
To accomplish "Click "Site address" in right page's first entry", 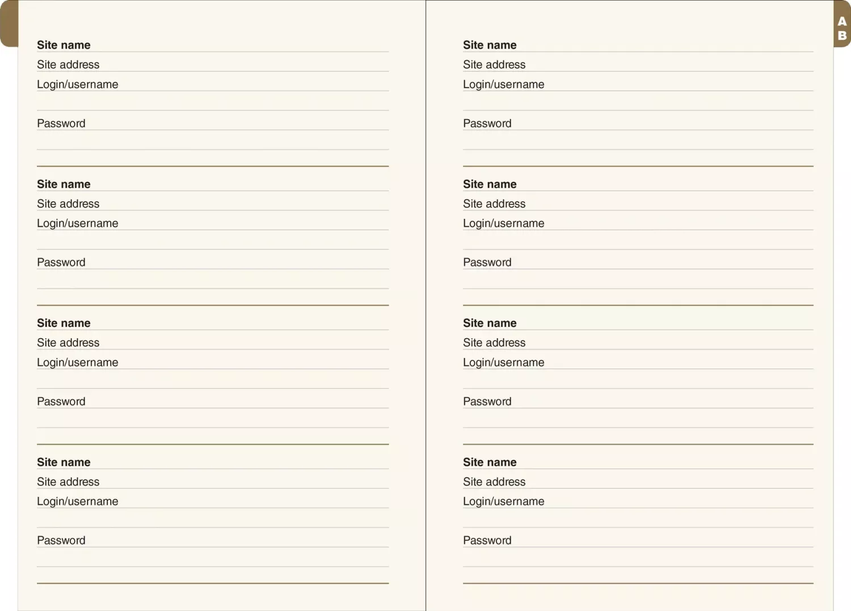I will pos(494,65).
